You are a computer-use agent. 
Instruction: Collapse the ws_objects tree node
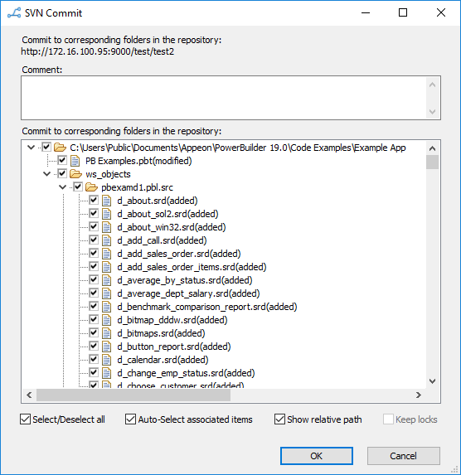coord(46,174)
